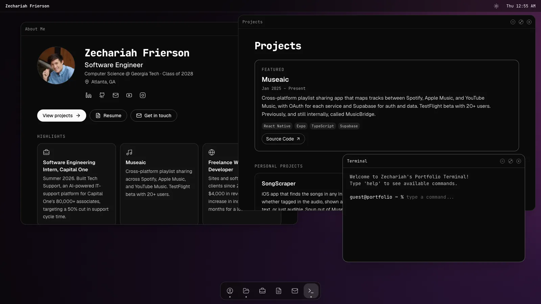The image size is (541, 304).
Task: Click the Supabase tag
Action: tap(349, 126)
